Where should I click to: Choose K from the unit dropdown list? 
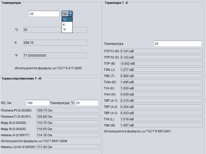pyautogui.click(x=67, y=25)
